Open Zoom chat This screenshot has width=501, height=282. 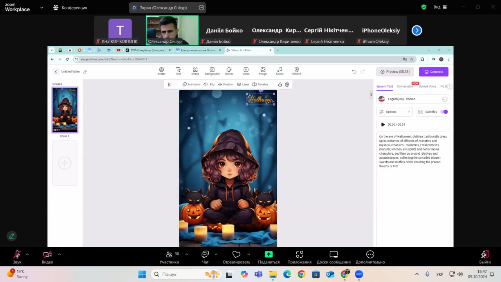[205, 257]
